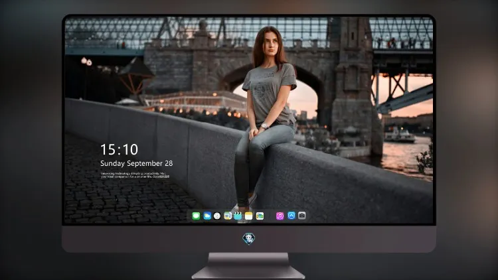This screenshot has height=280, width=498.
Task: Open the Clock app in dock
Action: (x=217, y=216)
